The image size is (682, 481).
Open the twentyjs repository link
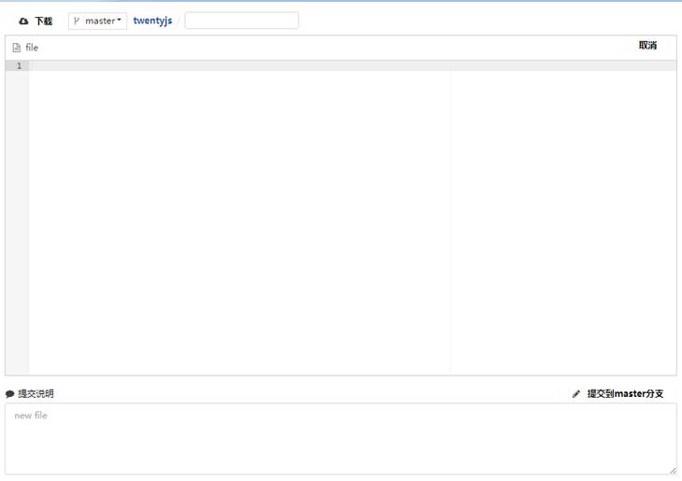152,21
